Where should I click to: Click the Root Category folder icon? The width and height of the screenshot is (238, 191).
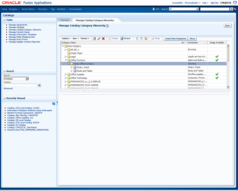[x=66, y=46]
